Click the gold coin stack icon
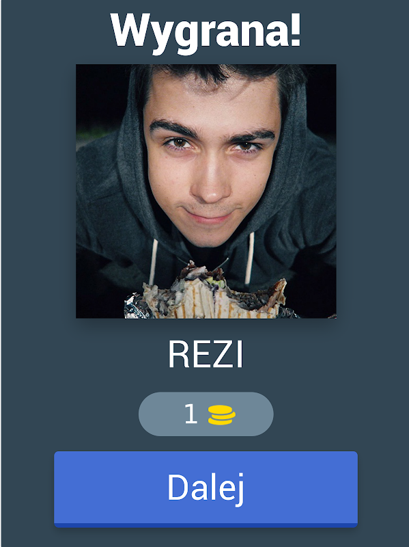This screenshot has width=409, height=547. pyautogui.click(x=222, y=415)
